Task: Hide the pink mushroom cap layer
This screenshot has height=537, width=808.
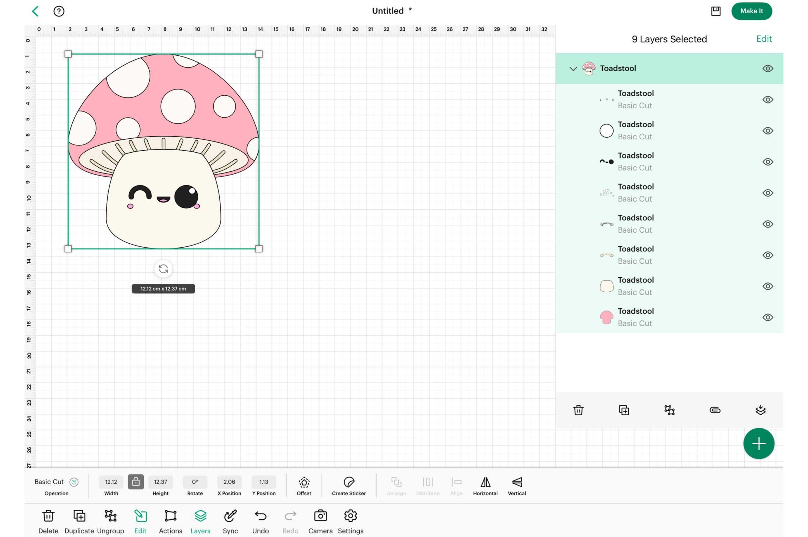Action: (767, 318)
